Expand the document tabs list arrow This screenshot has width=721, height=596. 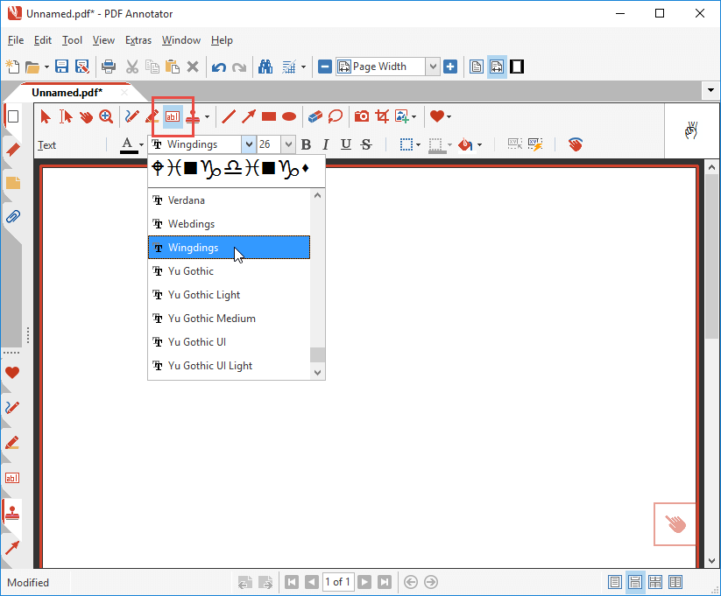click(x=710, y=90)
